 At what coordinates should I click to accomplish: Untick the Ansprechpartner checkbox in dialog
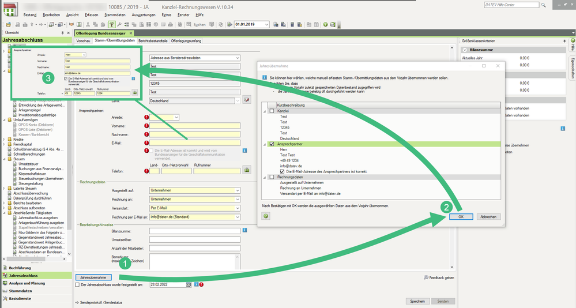coord(272,144)
